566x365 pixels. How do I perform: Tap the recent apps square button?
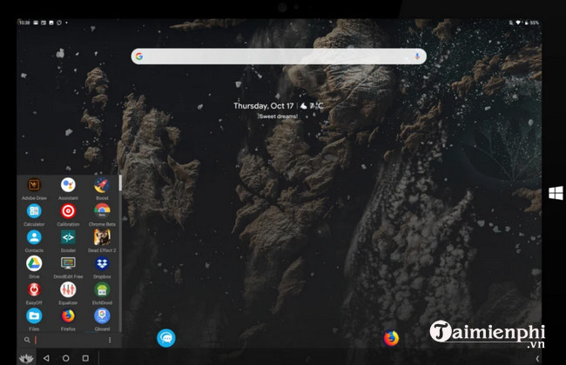pyautogui.click(x=85, y=358)
